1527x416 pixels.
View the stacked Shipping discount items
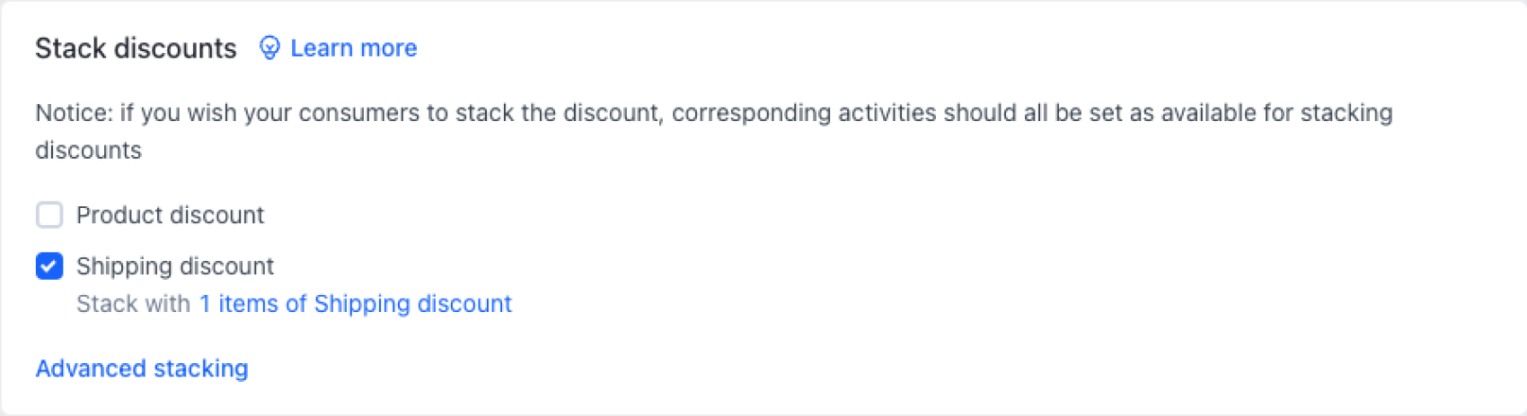[x=355, y=304]
